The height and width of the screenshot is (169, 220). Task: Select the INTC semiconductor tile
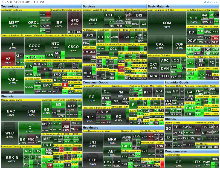pos(55,44)
